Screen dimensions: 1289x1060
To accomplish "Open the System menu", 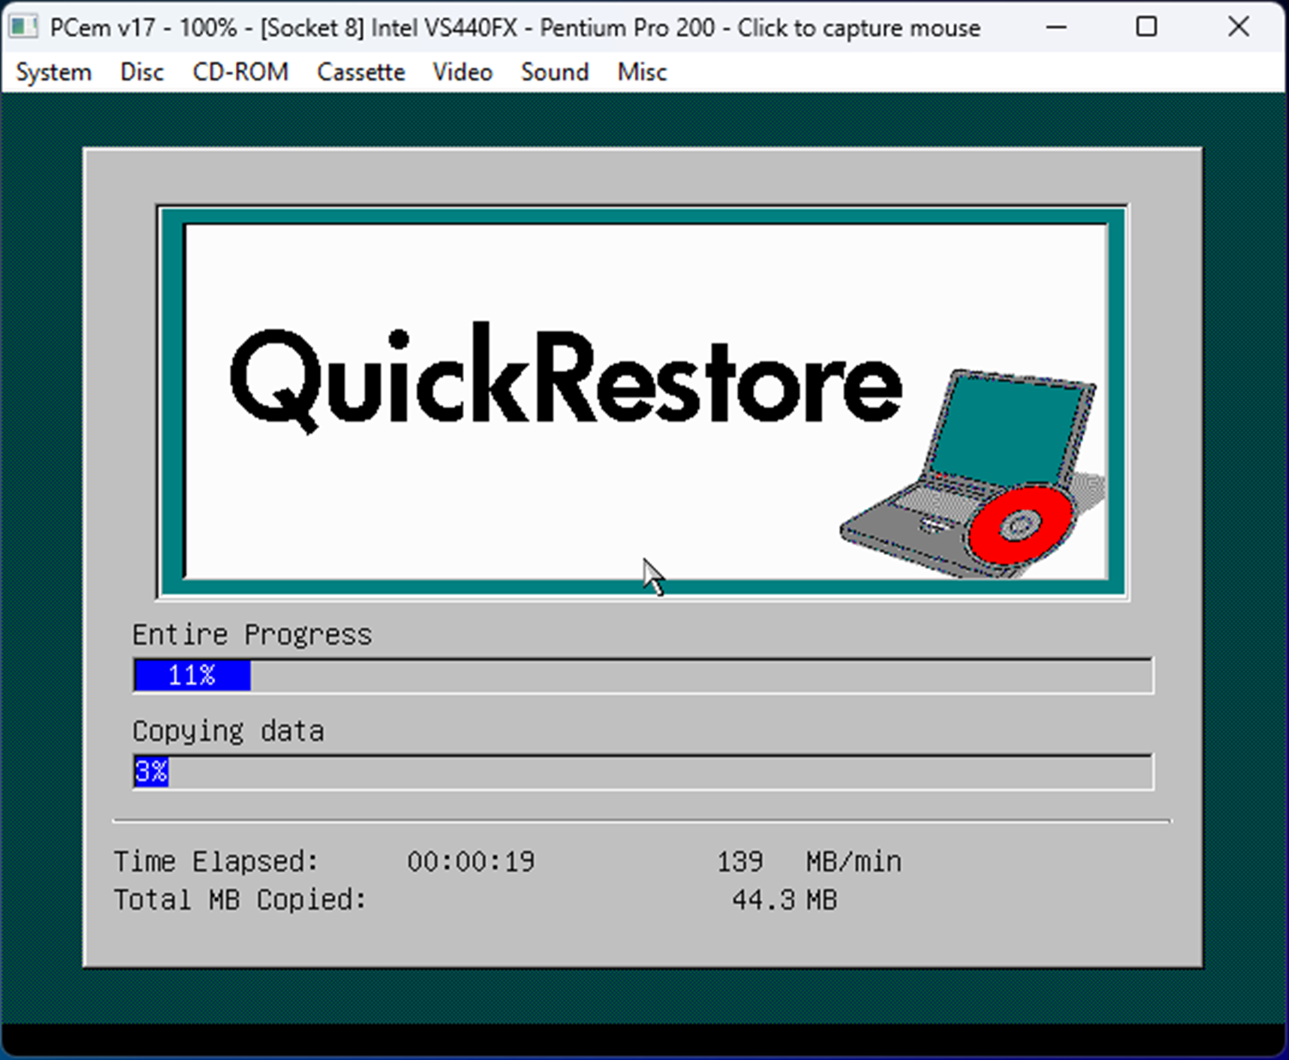I will tap(53, 72).
